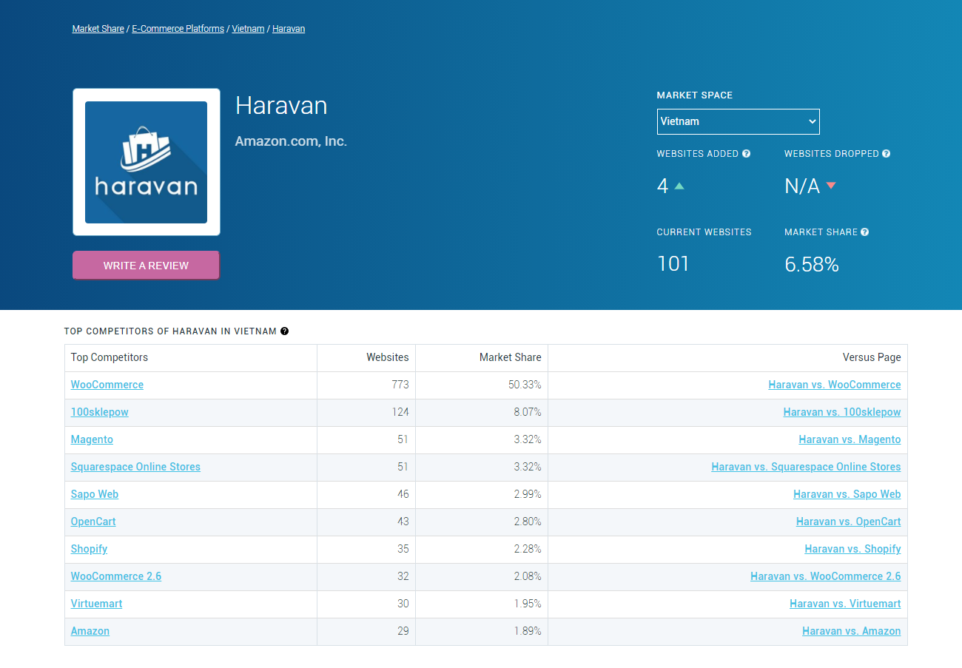
Task: Open the 100sklepow competitor link
Action: (99, 412)
